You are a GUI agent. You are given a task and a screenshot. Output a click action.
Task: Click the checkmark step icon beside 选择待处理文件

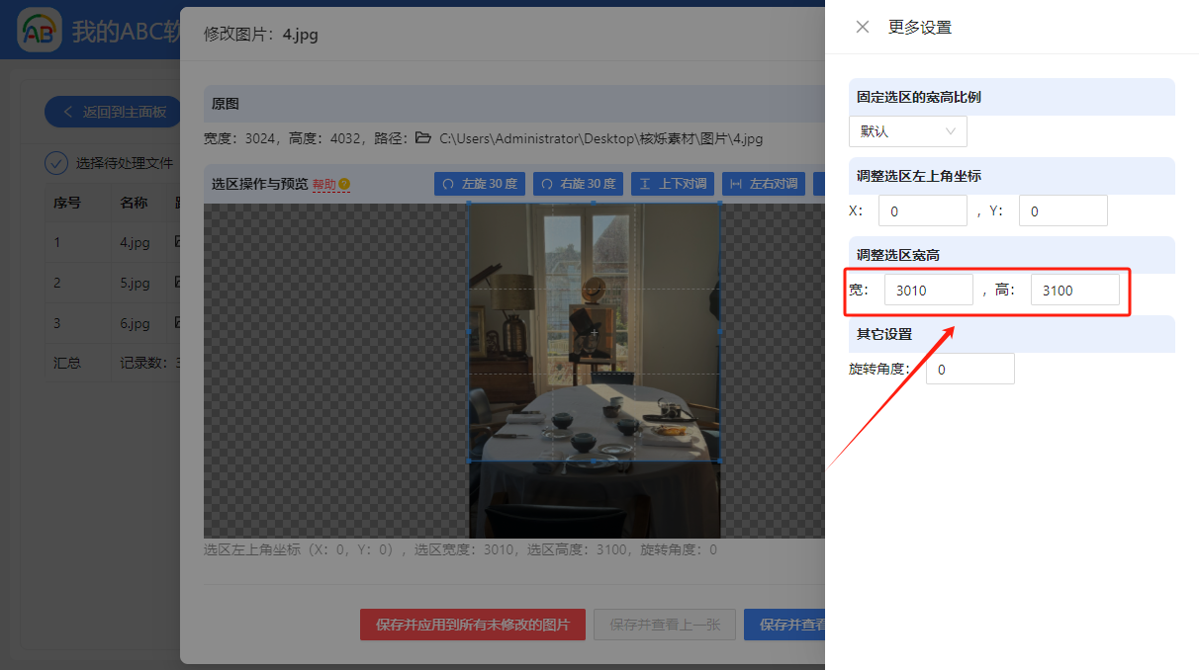(x=56, y=163)
